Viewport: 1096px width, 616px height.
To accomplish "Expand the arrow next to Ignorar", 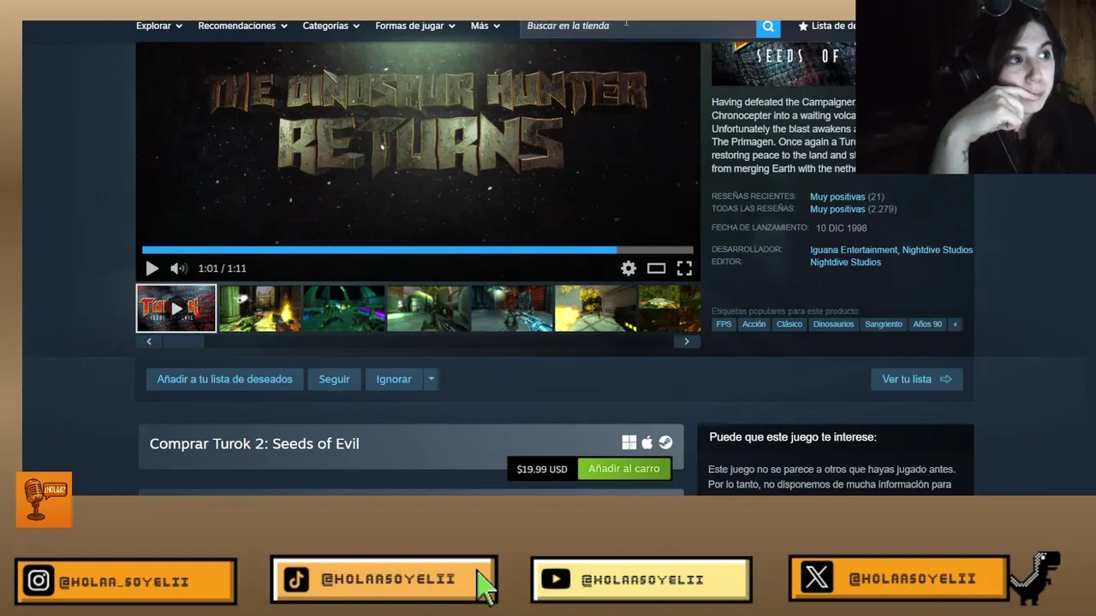I will click(432, 379).
